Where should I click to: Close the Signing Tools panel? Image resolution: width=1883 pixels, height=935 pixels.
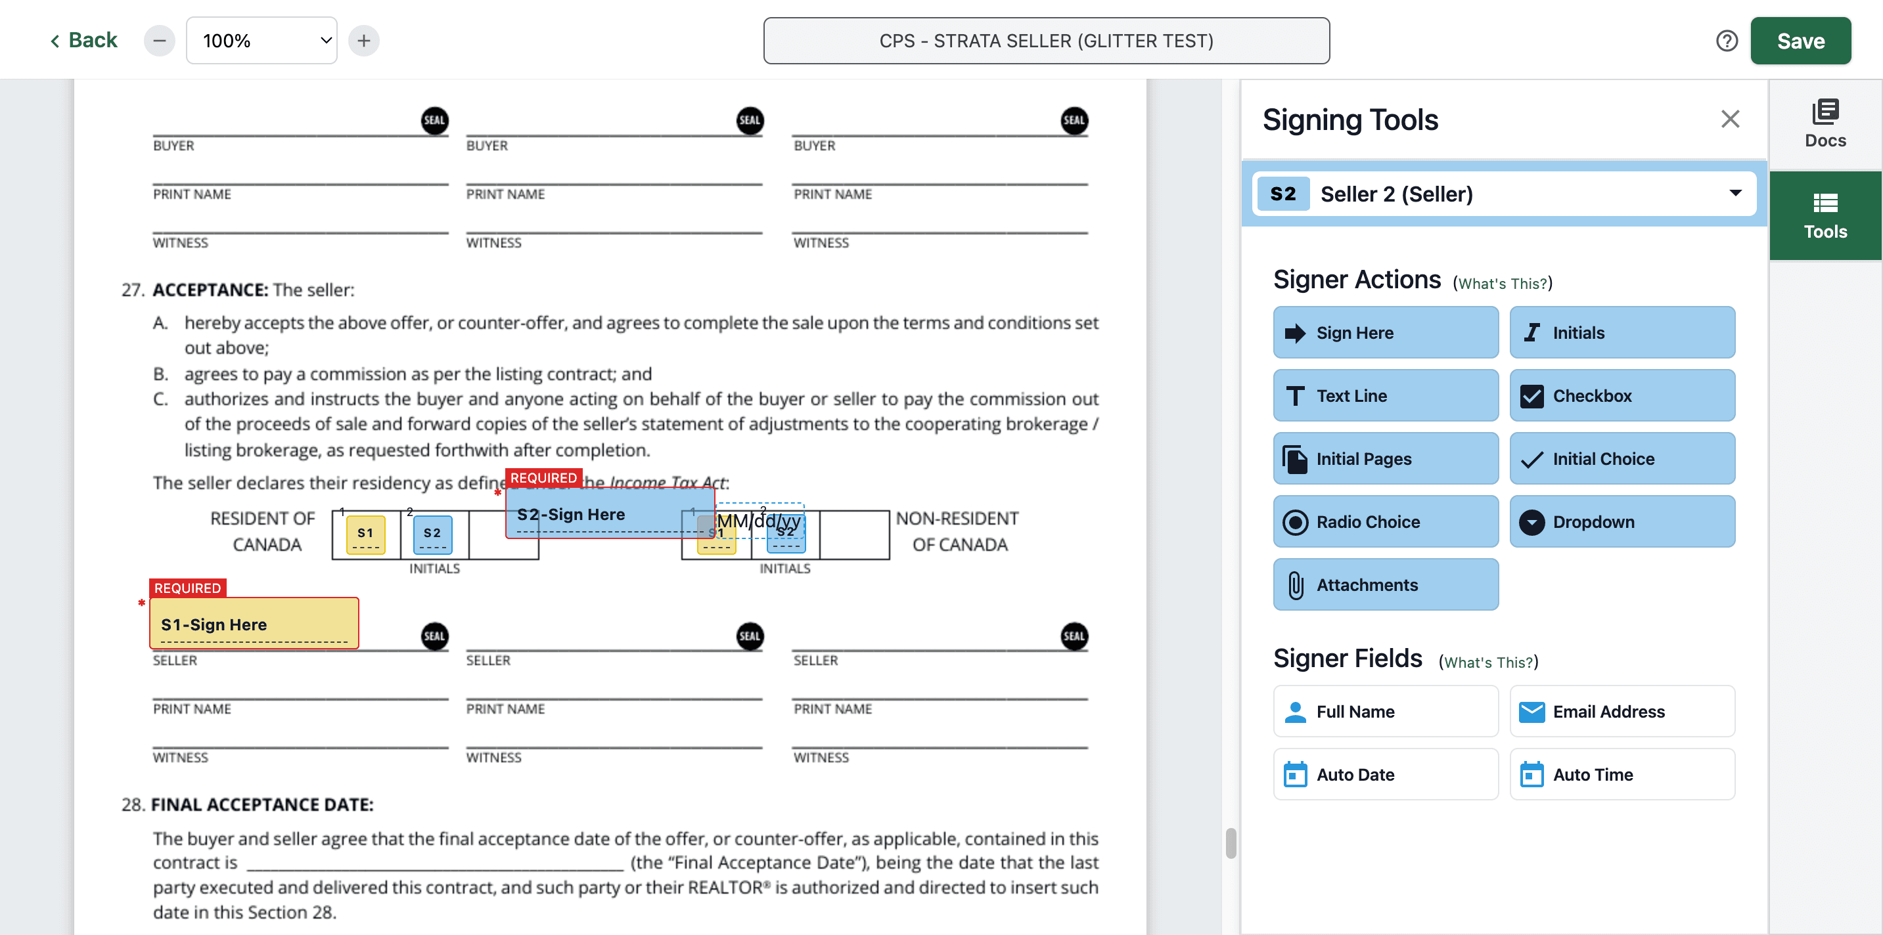[1729, 119]
